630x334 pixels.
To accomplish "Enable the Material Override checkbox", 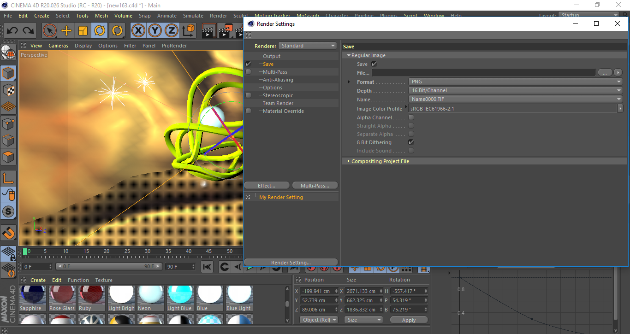I will (x=249, y=111).
